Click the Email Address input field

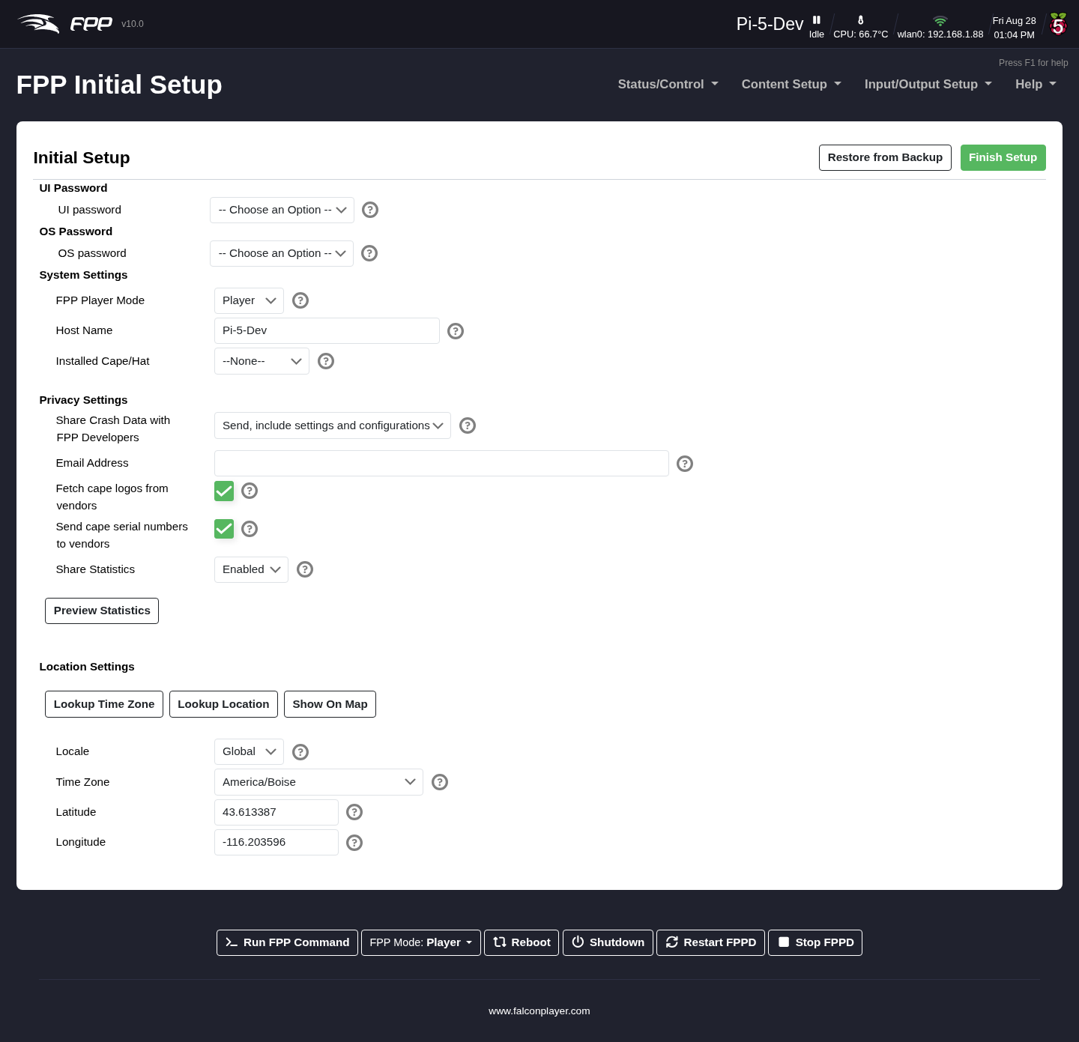[x=441, y=463]
